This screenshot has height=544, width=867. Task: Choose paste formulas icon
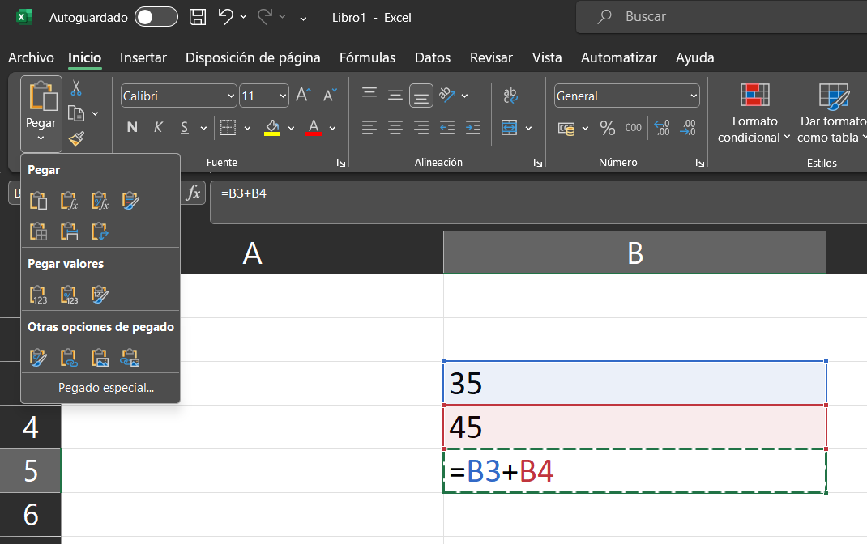point(69,201)
